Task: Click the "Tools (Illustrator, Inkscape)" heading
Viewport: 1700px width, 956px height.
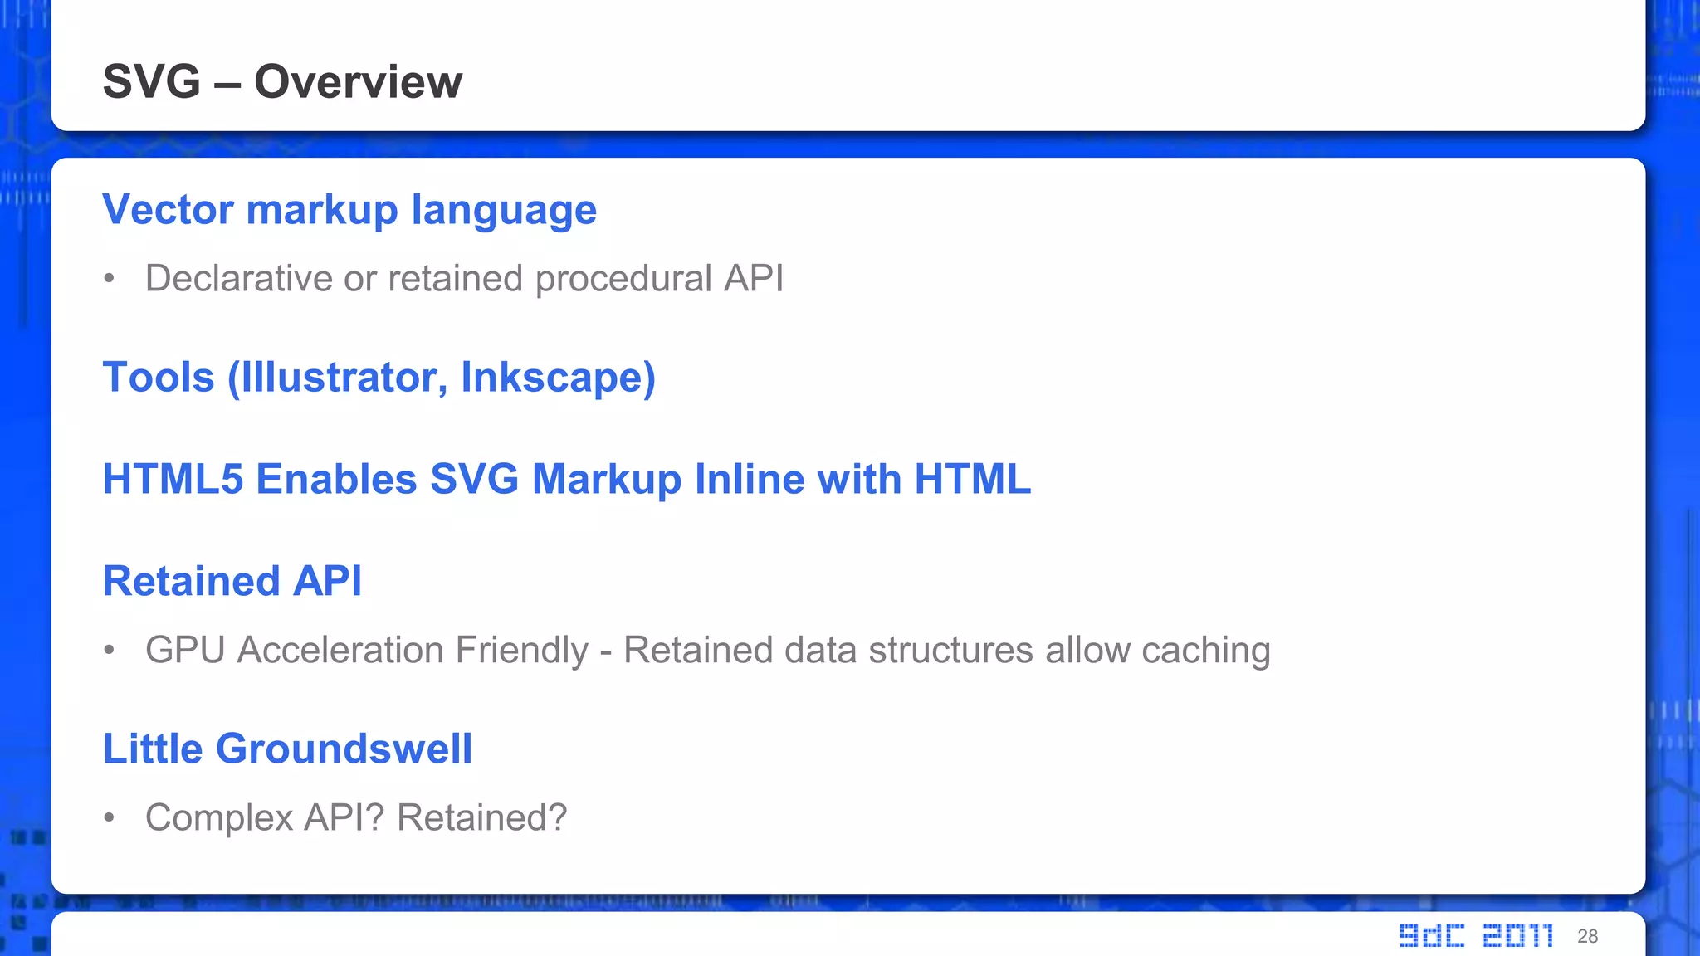Action: [379, 378]
